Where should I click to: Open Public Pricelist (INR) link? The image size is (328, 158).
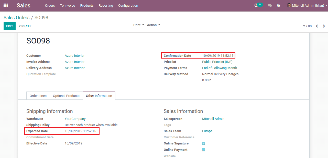click(217, 62)
